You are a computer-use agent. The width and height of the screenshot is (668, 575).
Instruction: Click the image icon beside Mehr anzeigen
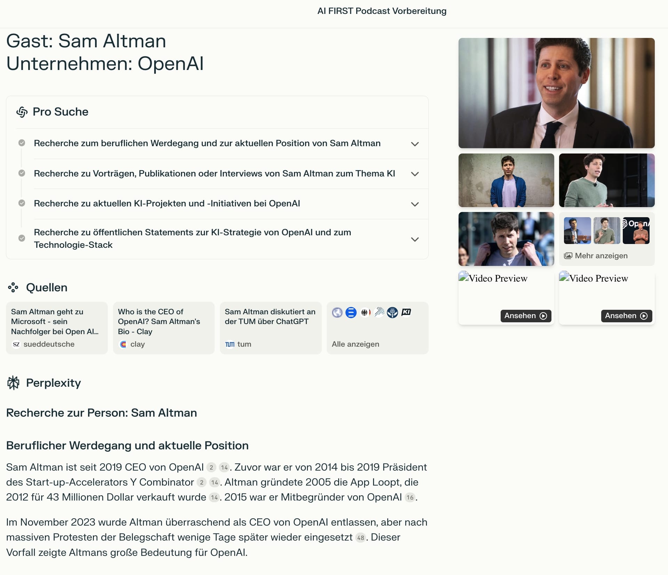click(568, 256)
